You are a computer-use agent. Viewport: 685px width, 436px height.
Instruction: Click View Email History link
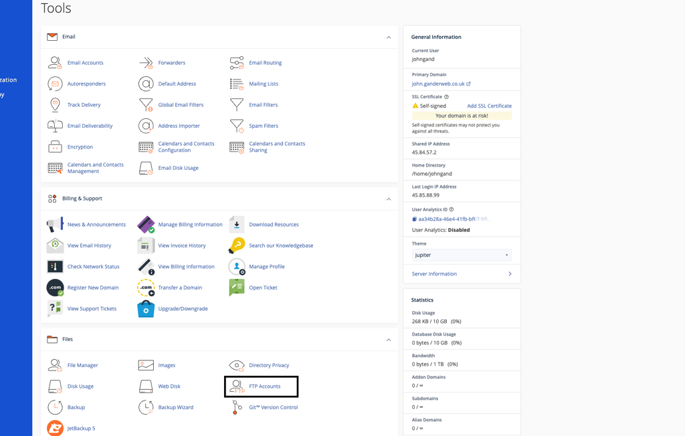[89, 245]
